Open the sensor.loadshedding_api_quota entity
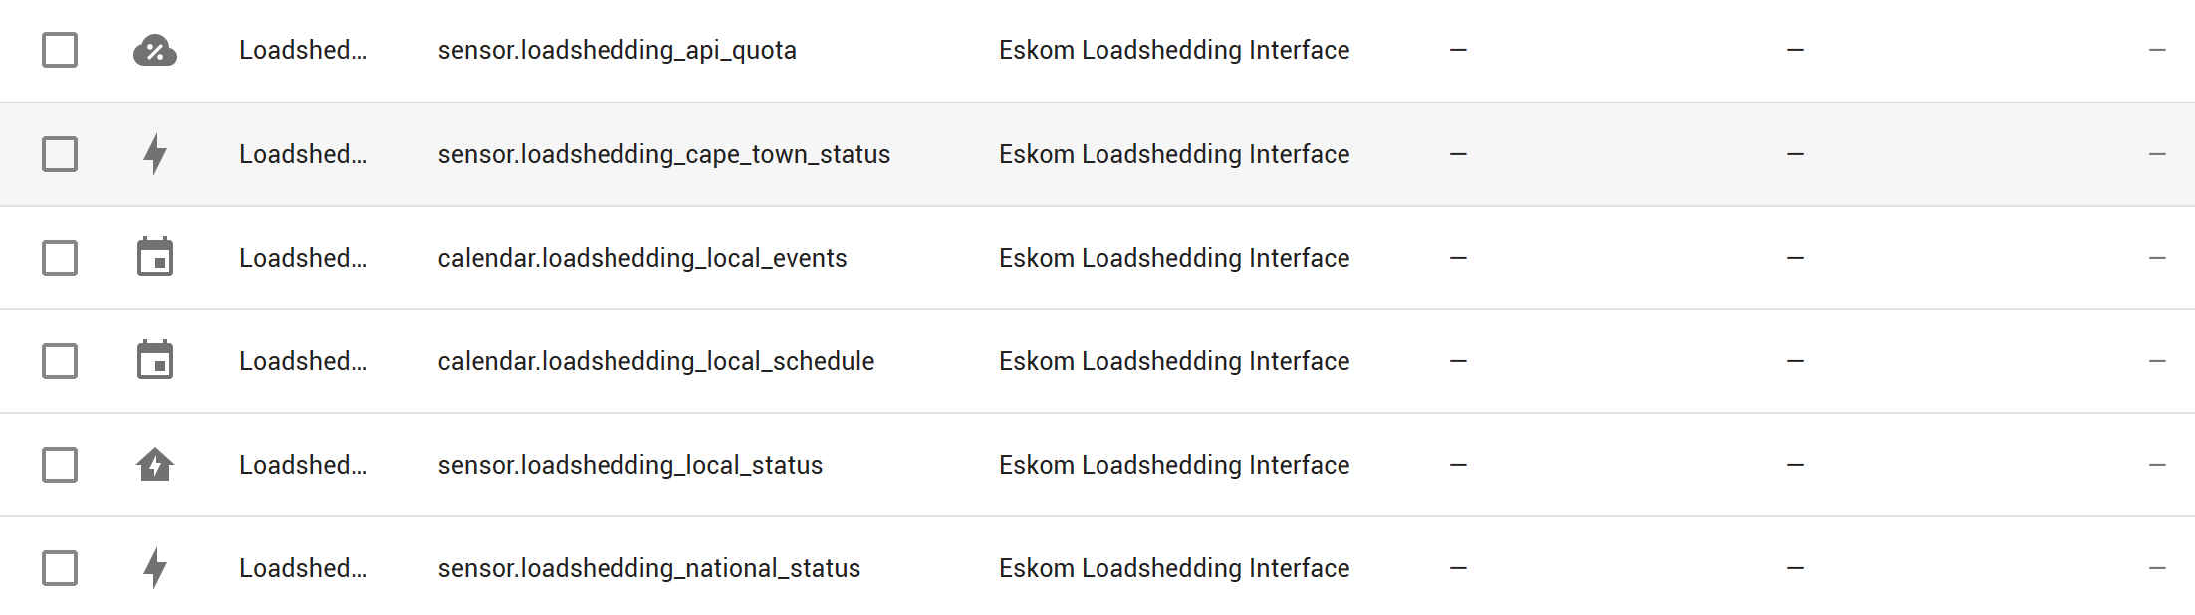This screenshot has width=2195, height=615. [x=616, y=50]
